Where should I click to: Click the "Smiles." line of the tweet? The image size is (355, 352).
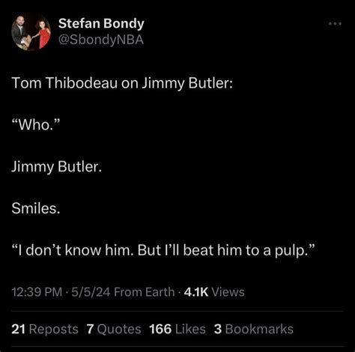click(36, 208)
